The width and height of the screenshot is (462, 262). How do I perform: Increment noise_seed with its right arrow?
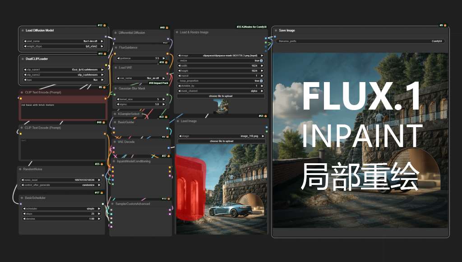coord(99,180)
